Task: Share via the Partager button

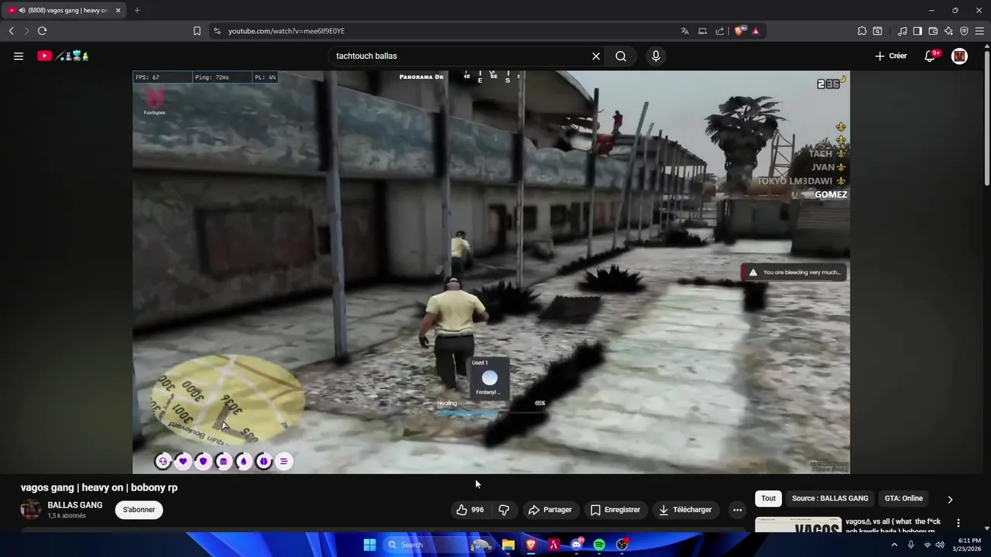Action: 550,510
